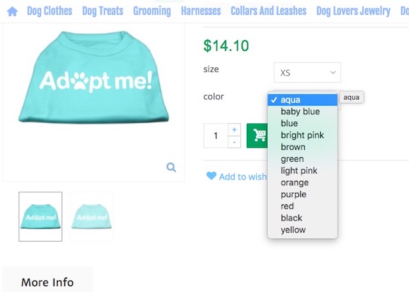409x292 pixels.
Task: Go to Grooming category
Action: [152, 11]
